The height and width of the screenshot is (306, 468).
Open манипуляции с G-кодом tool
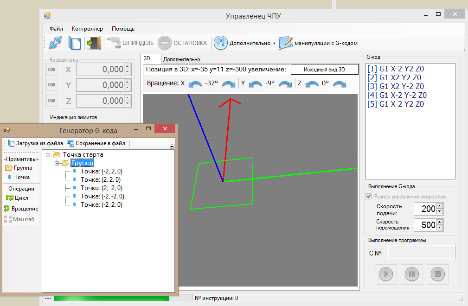[x=318, y=43]
